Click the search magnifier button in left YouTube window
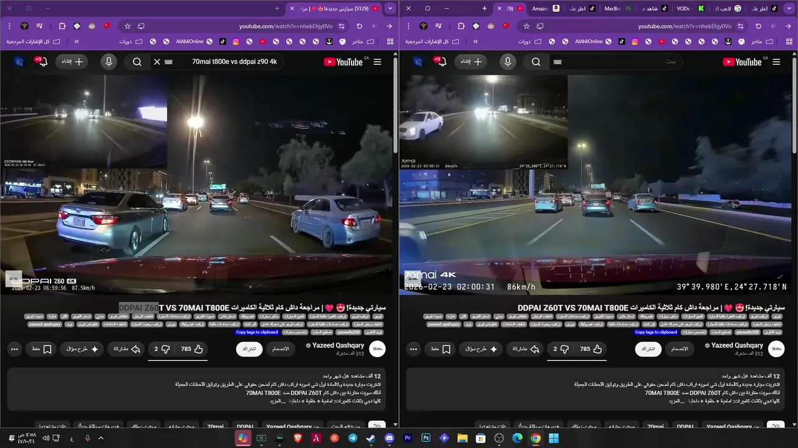This screenshot has width=798, height=448. [137, 62]
